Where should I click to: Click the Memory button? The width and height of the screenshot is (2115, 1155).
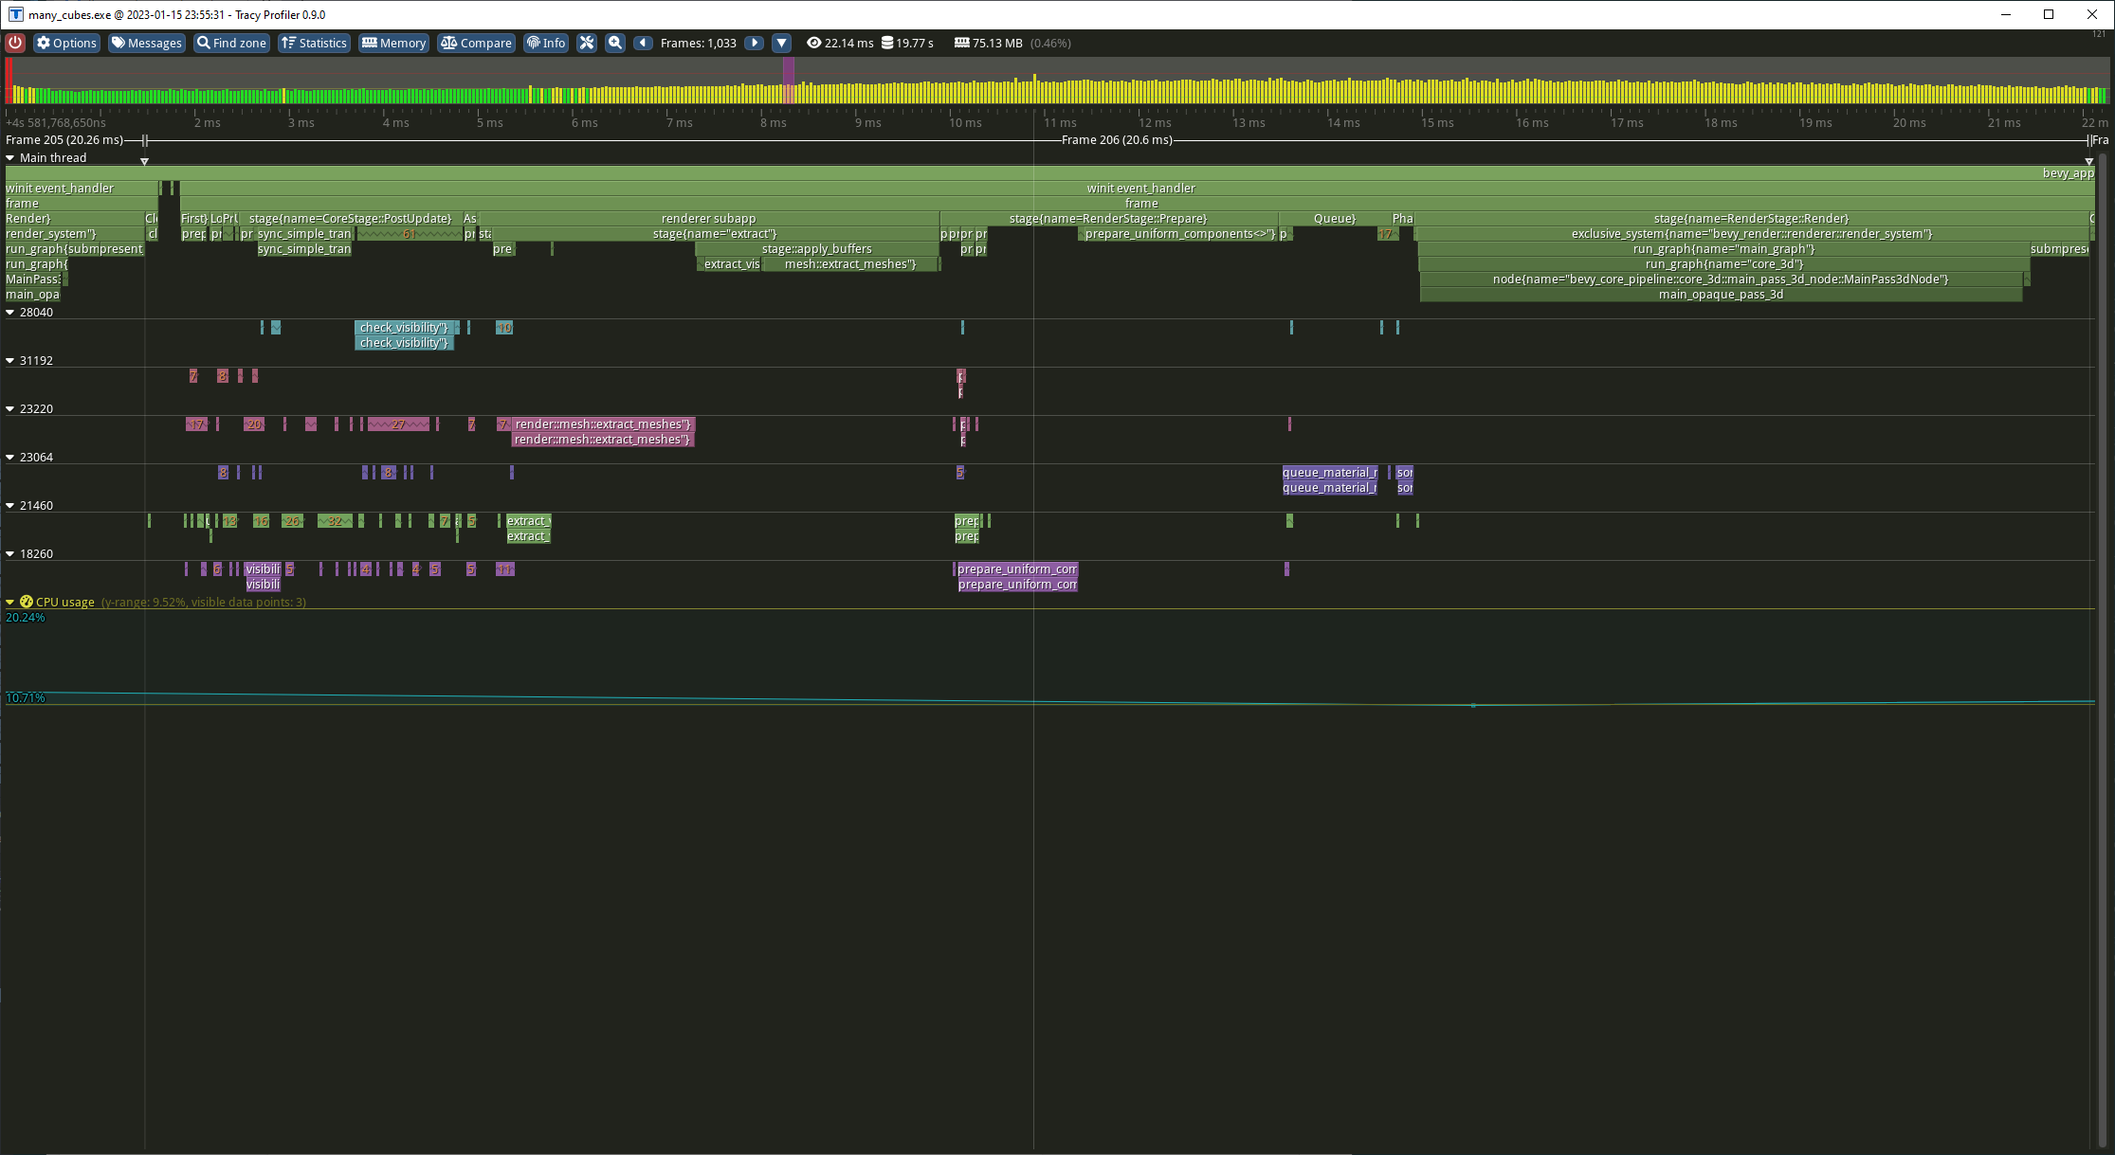click(393, 43)
